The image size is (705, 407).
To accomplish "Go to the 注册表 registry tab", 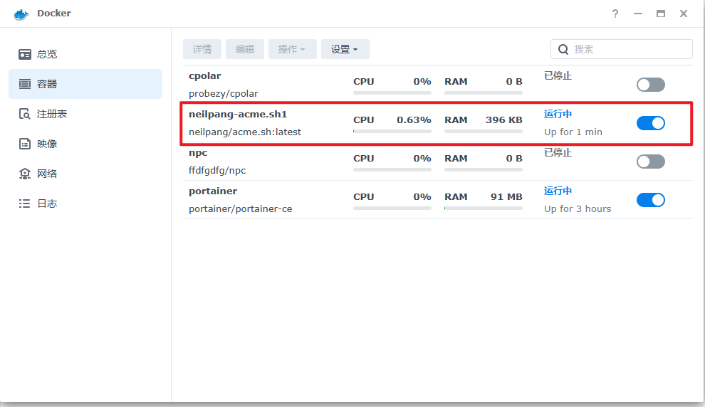I will tap(85, 114).
